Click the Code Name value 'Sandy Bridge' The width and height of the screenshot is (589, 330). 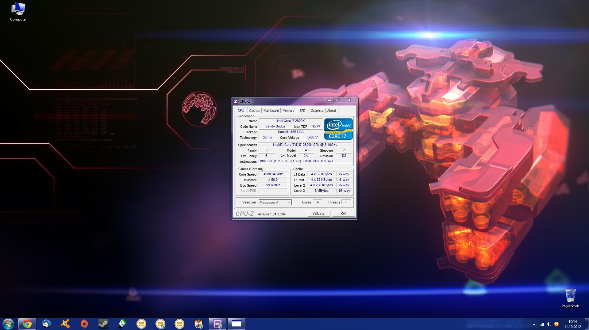click(x=275, y=127)
